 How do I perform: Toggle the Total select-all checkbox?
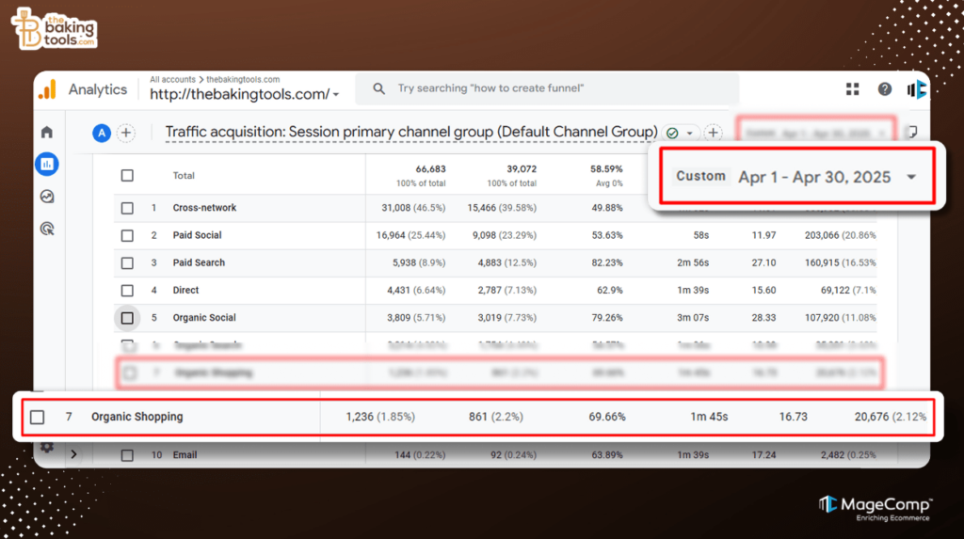(x=127, y=176)
